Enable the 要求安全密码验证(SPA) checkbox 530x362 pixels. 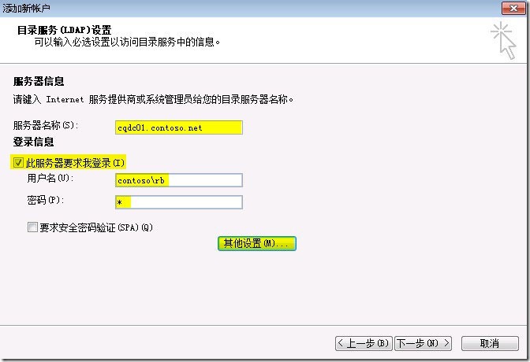pos(32,227)
